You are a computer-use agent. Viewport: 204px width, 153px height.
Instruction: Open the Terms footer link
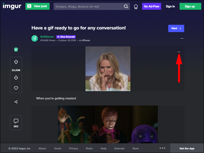click(x=57, y=148)
